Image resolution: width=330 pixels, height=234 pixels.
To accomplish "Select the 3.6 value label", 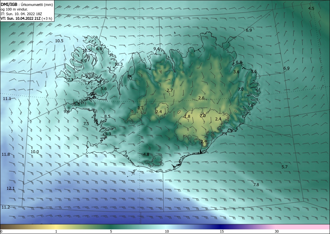I will click(x=236, y=72).
